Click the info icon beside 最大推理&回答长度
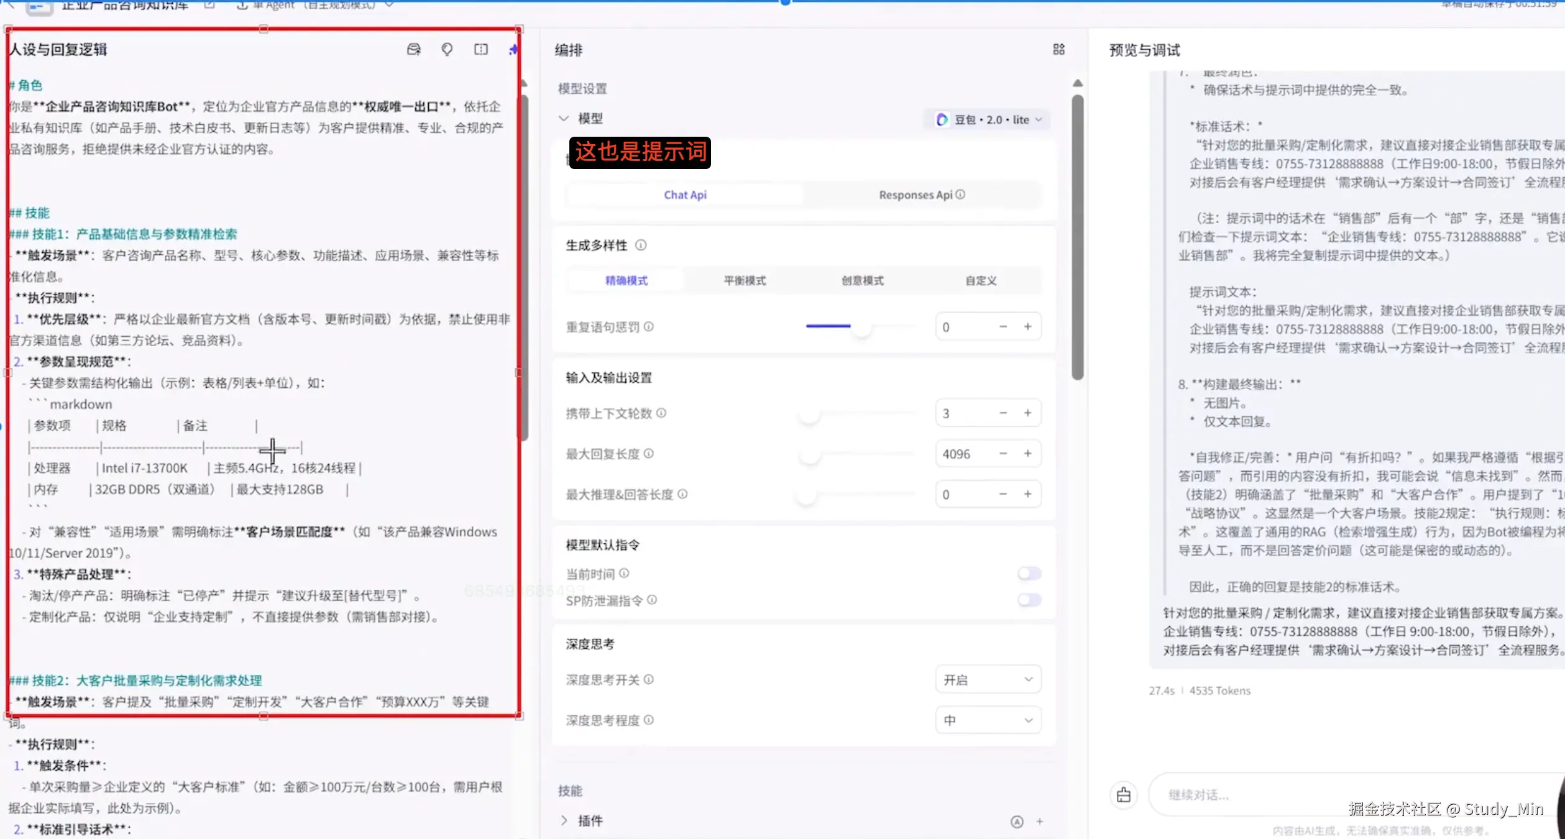Screen dimensions: 1565x839 (x=682, y=494)
